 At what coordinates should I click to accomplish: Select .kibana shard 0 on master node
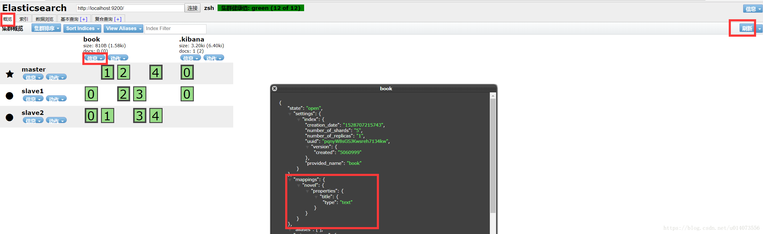click(x=187, y=72)
